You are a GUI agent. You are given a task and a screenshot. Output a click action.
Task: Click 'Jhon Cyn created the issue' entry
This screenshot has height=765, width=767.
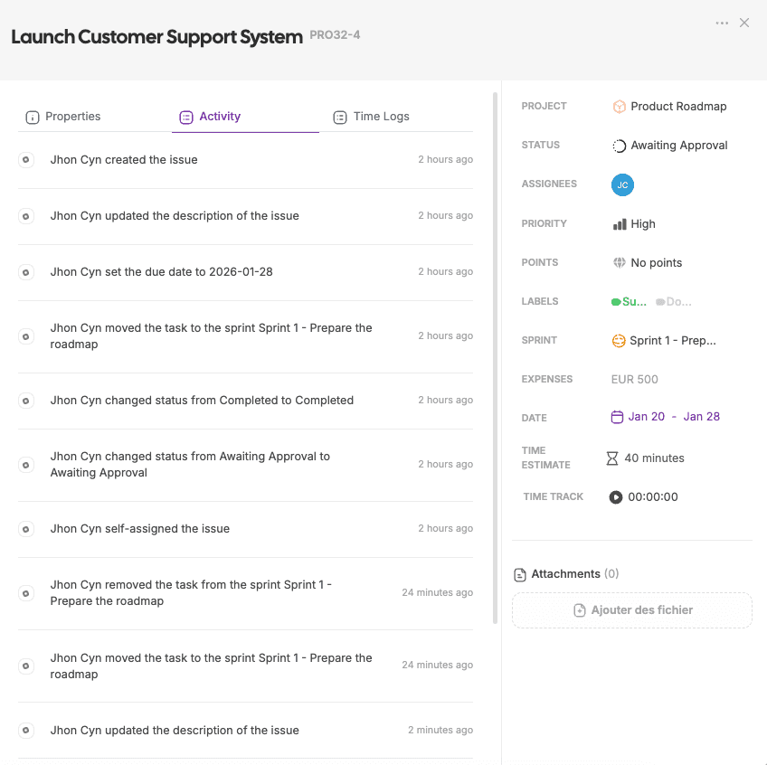pyautogui.click(x=245, y=159)
